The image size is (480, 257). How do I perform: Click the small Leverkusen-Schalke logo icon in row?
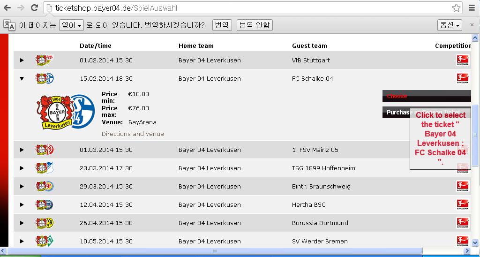tap(45, 78)
